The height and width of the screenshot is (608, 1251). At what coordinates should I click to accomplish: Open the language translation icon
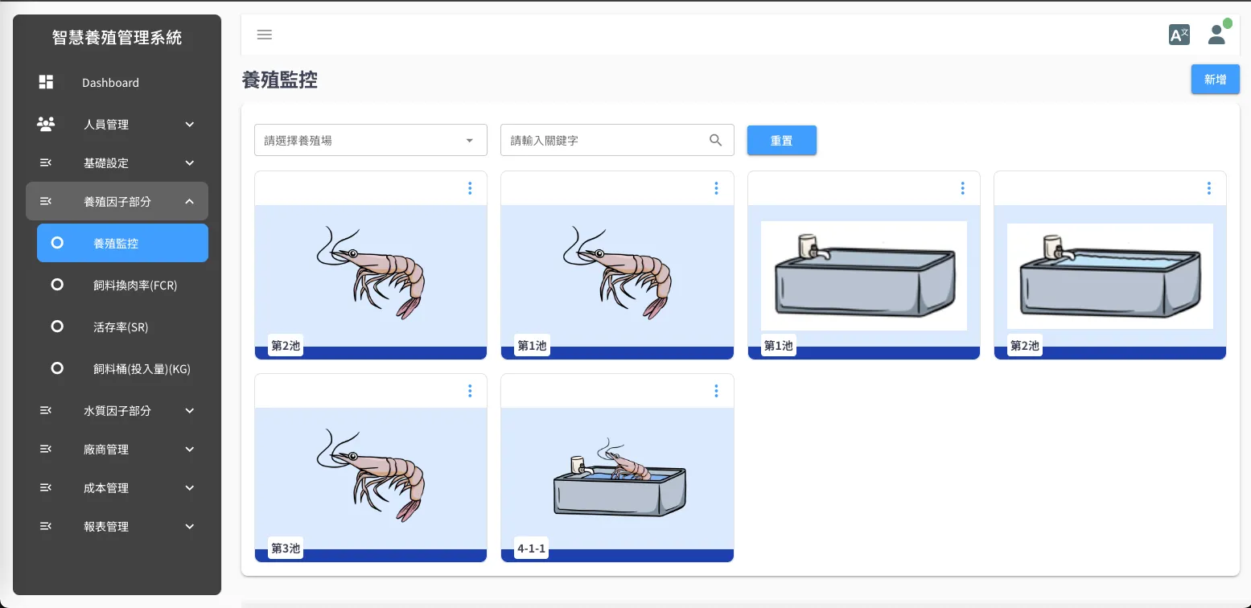click(x=1179, y=35)
